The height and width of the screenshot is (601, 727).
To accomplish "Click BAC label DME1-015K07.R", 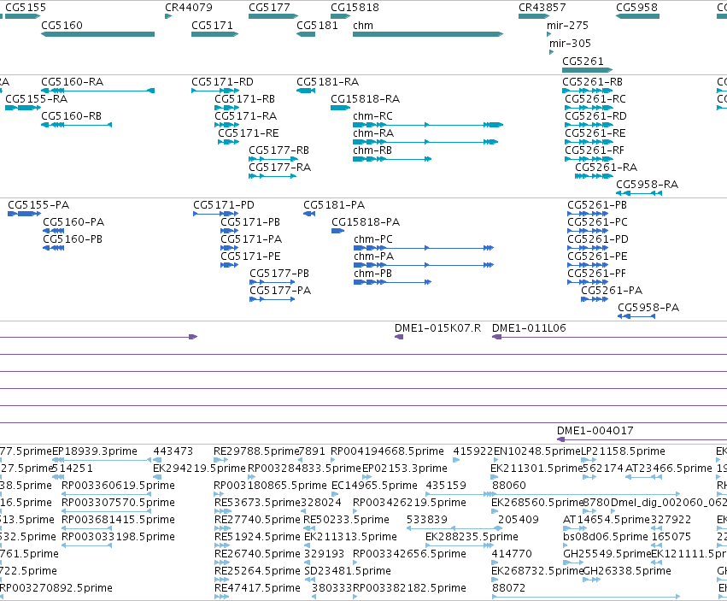I will (x=437, y=328).
